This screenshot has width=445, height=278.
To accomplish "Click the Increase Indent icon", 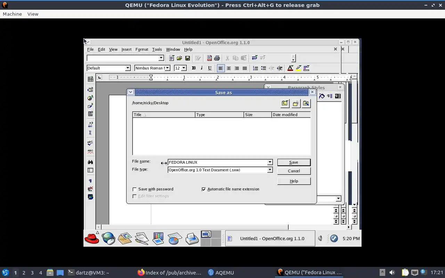I will click(279, 68).
